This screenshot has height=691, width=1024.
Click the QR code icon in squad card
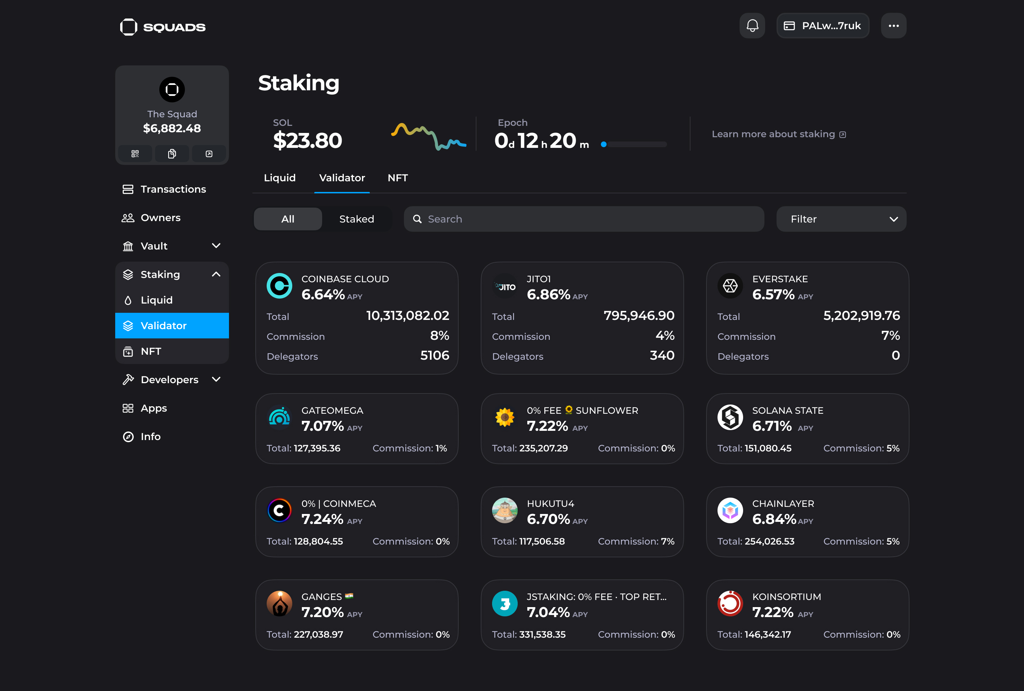[x=135, y=154]
